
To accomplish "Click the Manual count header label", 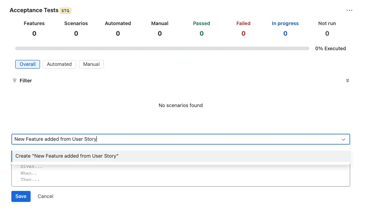I will point(160,24).
